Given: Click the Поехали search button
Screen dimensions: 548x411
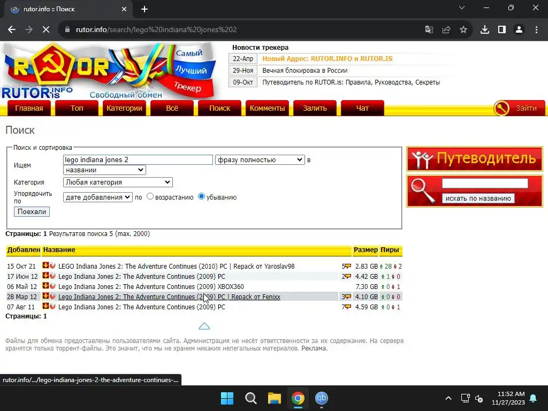Looking at the screenshot, I should pyautogui.click(x=32, y=211).
